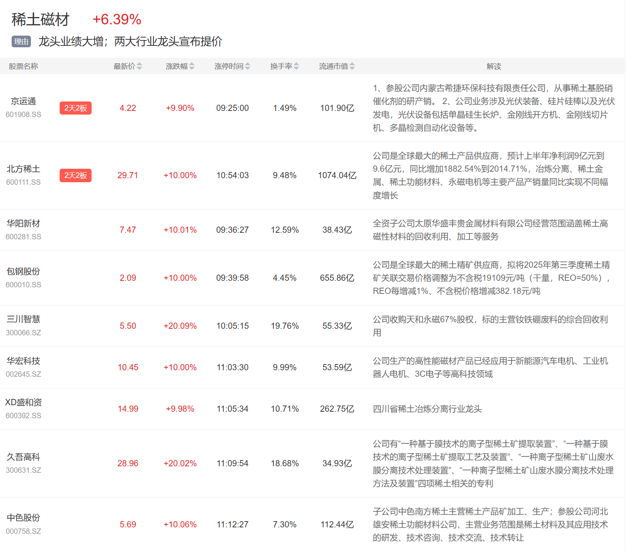Sort by 涨停时间 column arrow icon
Screen dimensions: 626x551
248,66
